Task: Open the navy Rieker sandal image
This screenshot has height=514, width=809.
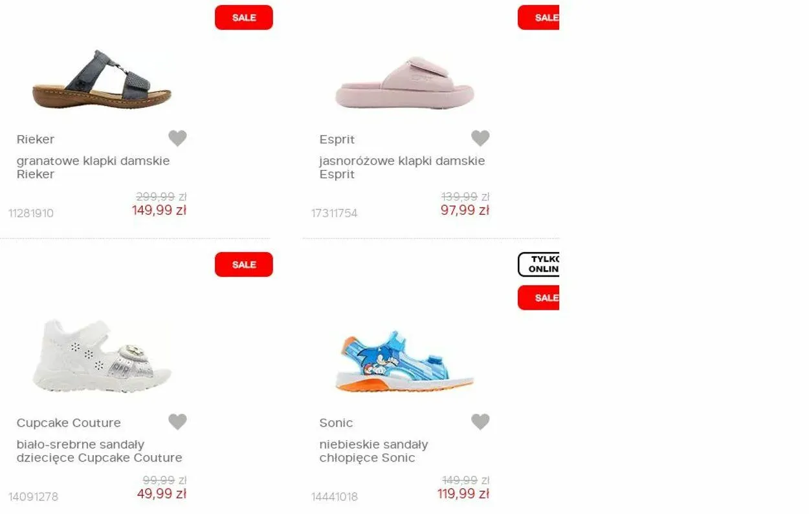Action: 102,80
